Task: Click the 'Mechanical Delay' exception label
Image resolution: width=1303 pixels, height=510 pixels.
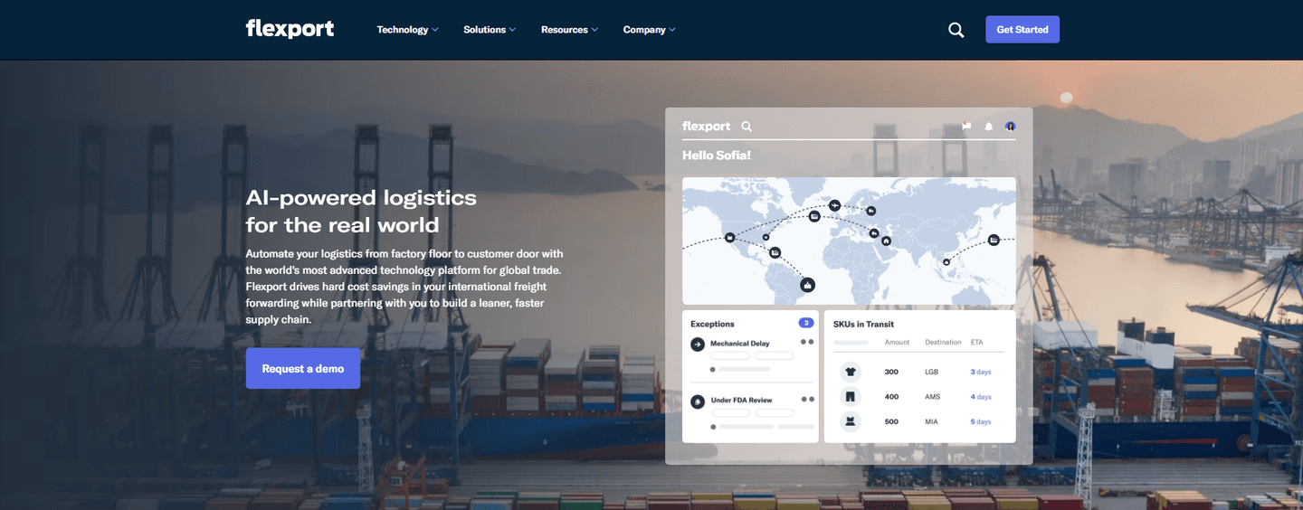Action: (740, 344)
